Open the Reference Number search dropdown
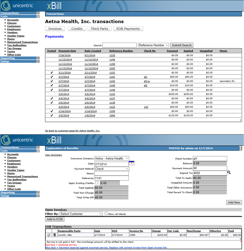 (x=154, y=45)
